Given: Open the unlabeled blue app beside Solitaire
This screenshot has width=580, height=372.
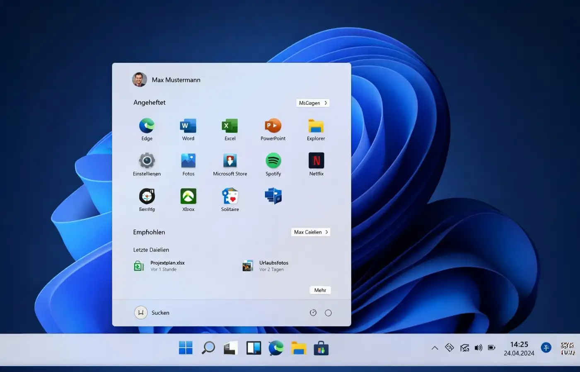Looking at the screenshot, I should pos(273,196).
